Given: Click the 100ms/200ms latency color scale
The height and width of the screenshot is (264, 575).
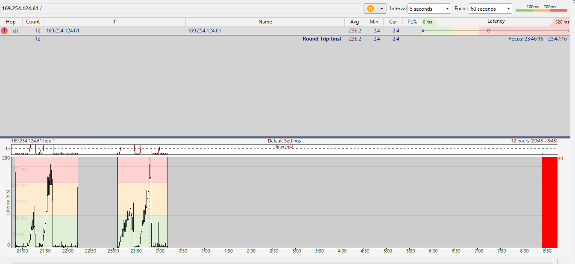Looking at the screenshot, I should (x=541, y=9).
